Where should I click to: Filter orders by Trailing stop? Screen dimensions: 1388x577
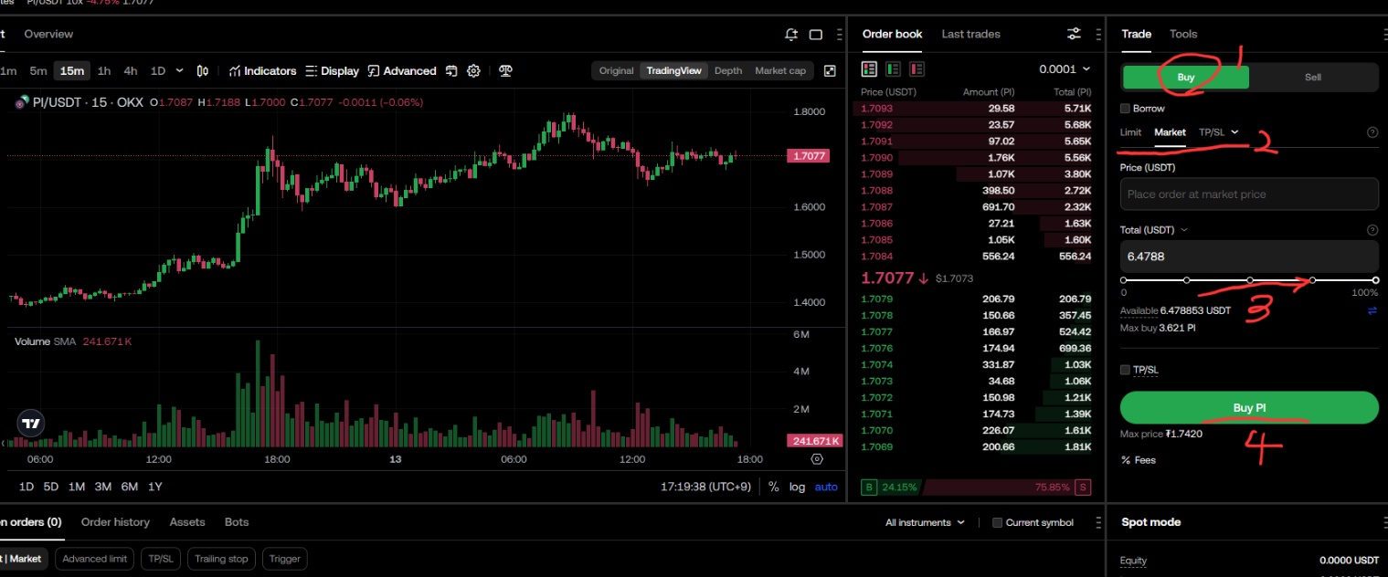(221, 559)
